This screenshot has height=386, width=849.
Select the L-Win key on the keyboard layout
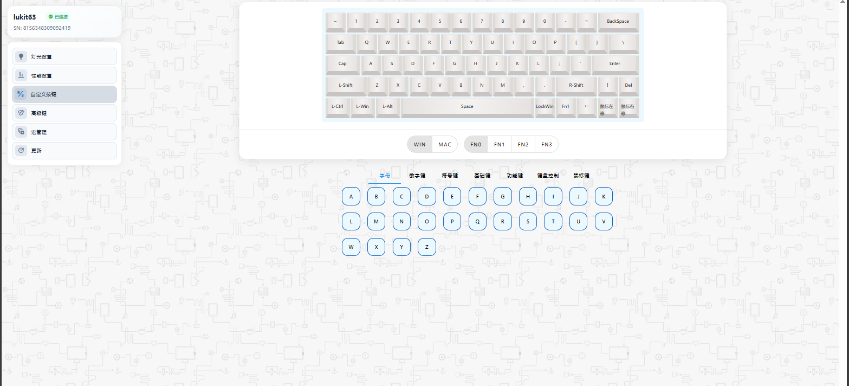point(362,107)
